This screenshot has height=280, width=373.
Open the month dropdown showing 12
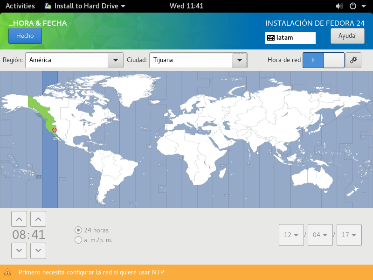pyautogui.click(x=291, y=235)
